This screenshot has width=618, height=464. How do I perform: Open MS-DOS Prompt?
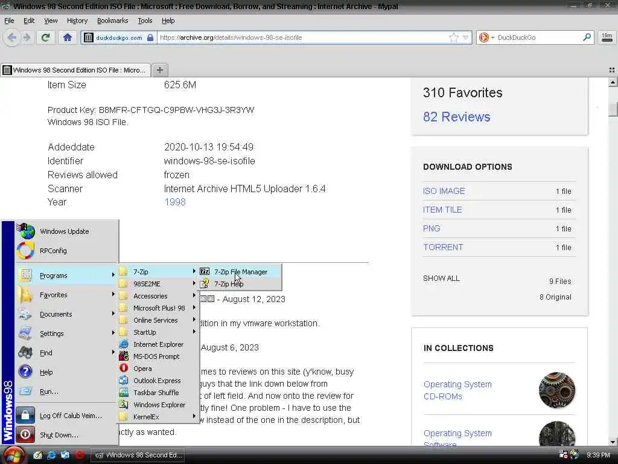(x=158, y=356)
